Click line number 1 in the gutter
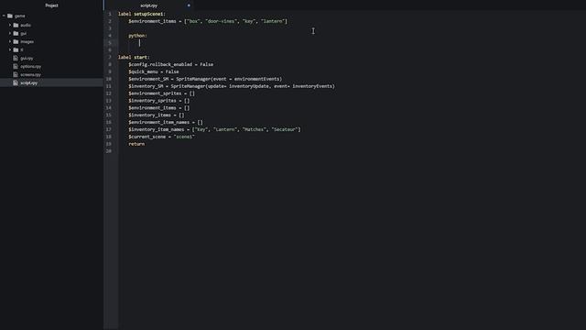This screenshot has height=330, width=586. [x=110, y=14]
